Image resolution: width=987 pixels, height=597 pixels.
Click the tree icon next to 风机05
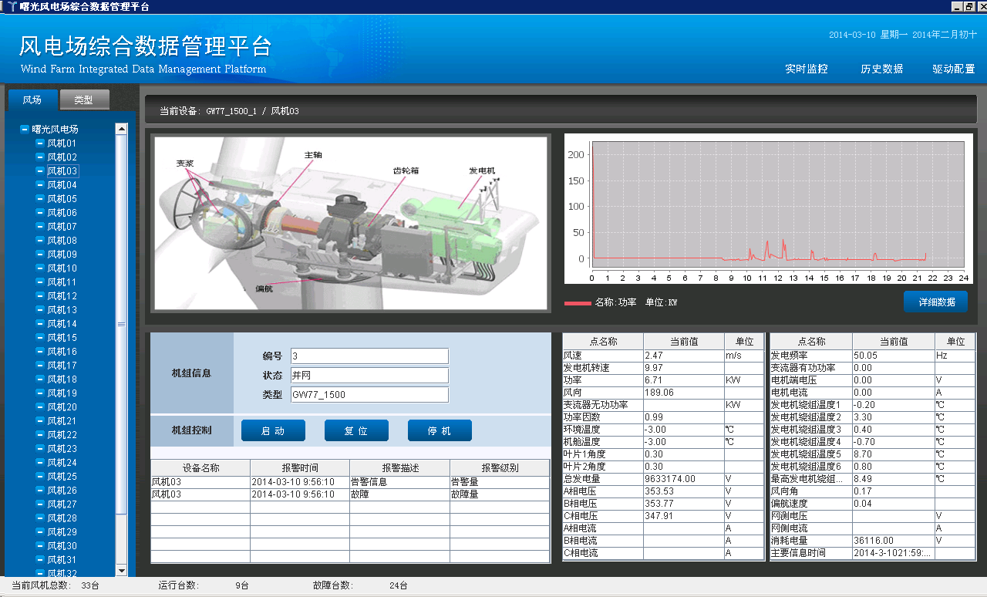(x=40, y=199)
